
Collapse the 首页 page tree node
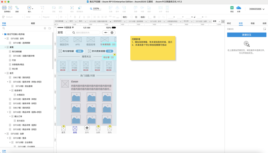click(5, 73)
